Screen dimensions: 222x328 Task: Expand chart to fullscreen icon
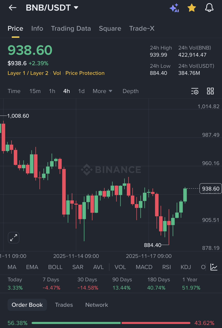(x=13, y=237)
